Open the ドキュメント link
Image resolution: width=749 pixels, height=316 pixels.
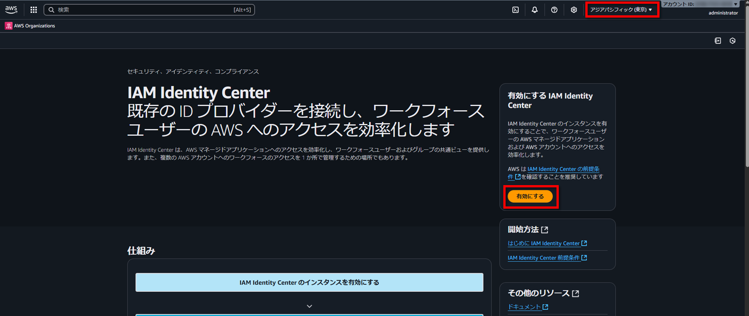pos(528,307)
